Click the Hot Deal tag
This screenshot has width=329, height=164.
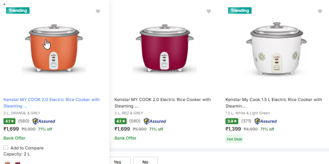click(x=234, y=139)
